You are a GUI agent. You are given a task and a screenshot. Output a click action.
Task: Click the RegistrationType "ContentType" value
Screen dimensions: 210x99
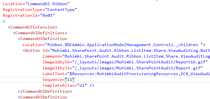[x=61, y=10]
